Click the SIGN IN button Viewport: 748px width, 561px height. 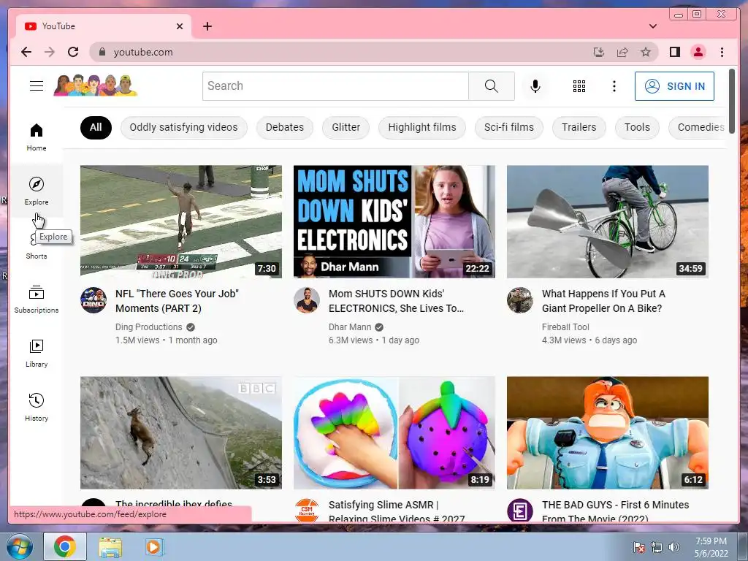click(674, 86)
